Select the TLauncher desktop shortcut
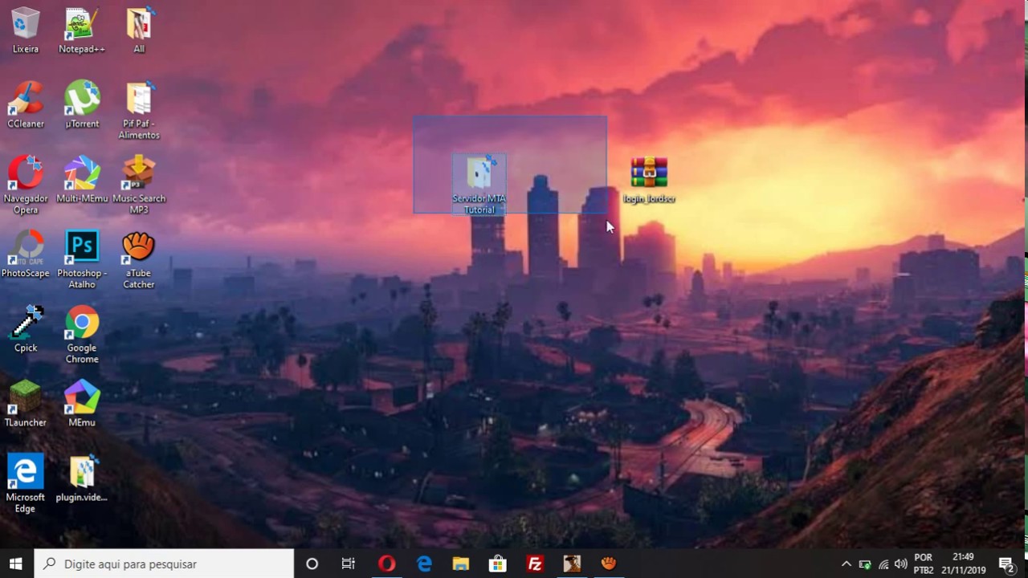 point(26,403)
